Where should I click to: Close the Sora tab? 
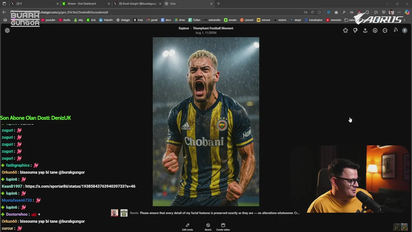[211, 4]
